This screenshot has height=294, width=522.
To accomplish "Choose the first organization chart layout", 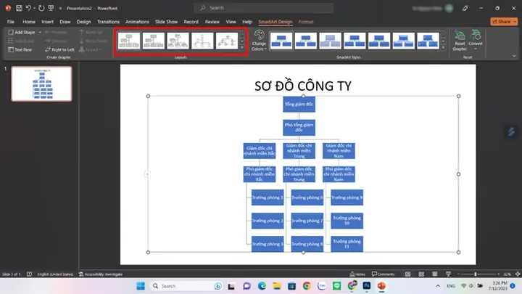I will pos(129,41).
